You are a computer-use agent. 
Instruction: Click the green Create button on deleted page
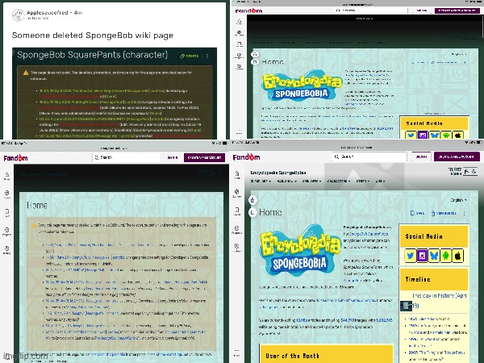[x=192, y=56]
